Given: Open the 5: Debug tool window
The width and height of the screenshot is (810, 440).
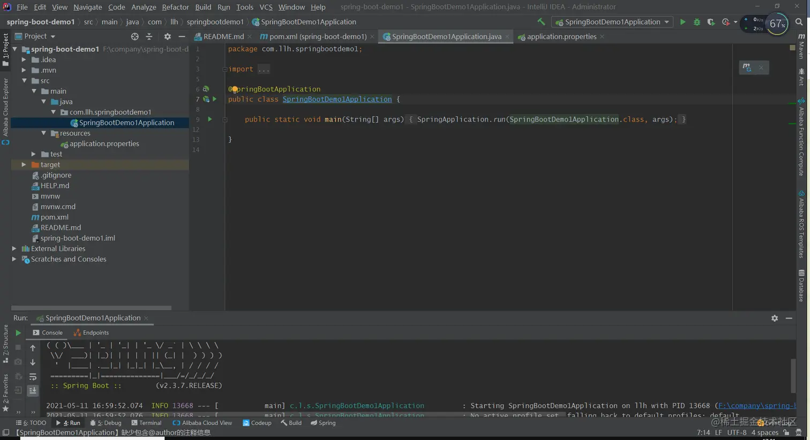Looking at the screenshot, I should click(106, 423).
